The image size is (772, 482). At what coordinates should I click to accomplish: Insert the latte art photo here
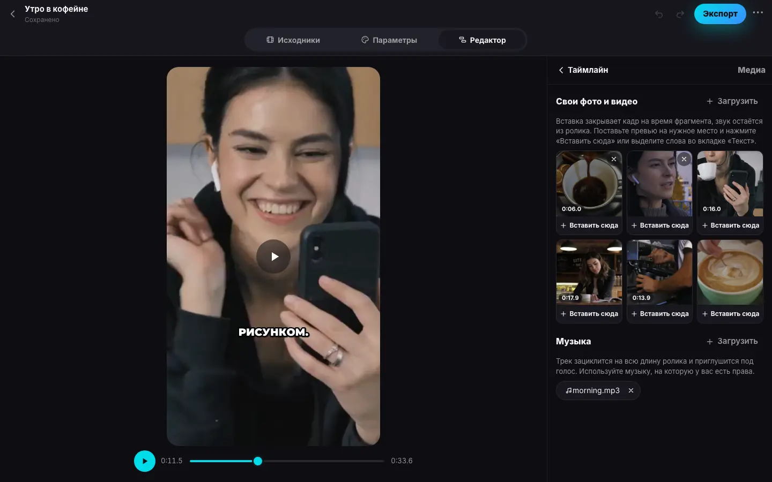(x=730, y=314)
